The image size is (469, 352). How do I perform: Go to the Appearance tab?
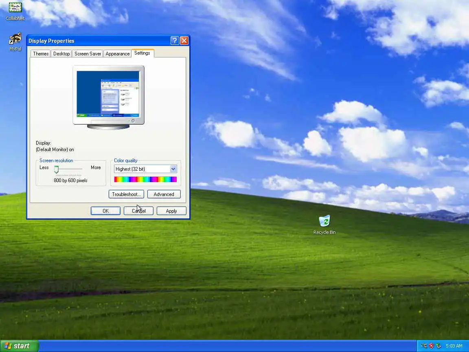pos(118,54)
